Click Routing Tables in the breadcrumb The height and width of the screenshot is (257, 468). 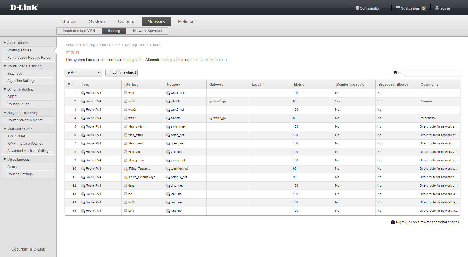(x=136, y=45)
